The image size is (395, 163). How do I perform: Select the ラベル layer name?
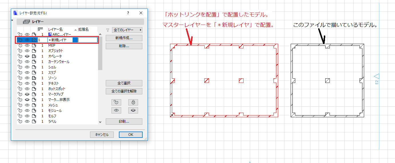click(x=52, y=122)
